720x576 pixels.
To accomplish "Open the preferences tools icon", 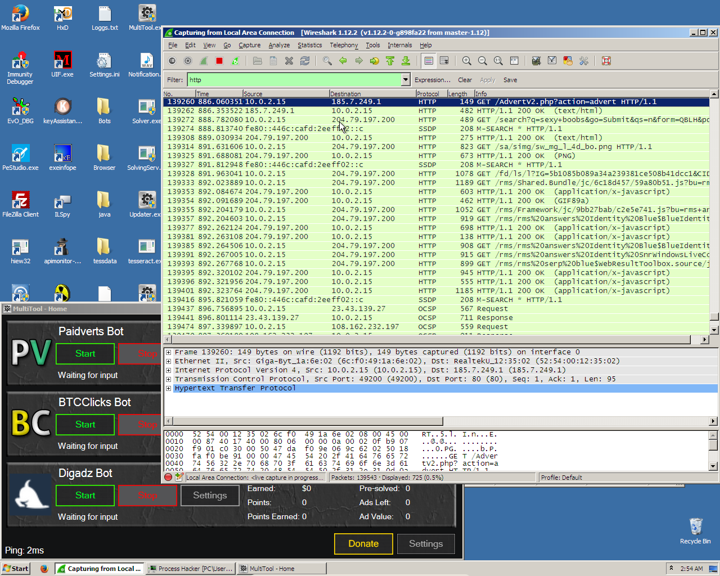I will (x=583, y=61).
